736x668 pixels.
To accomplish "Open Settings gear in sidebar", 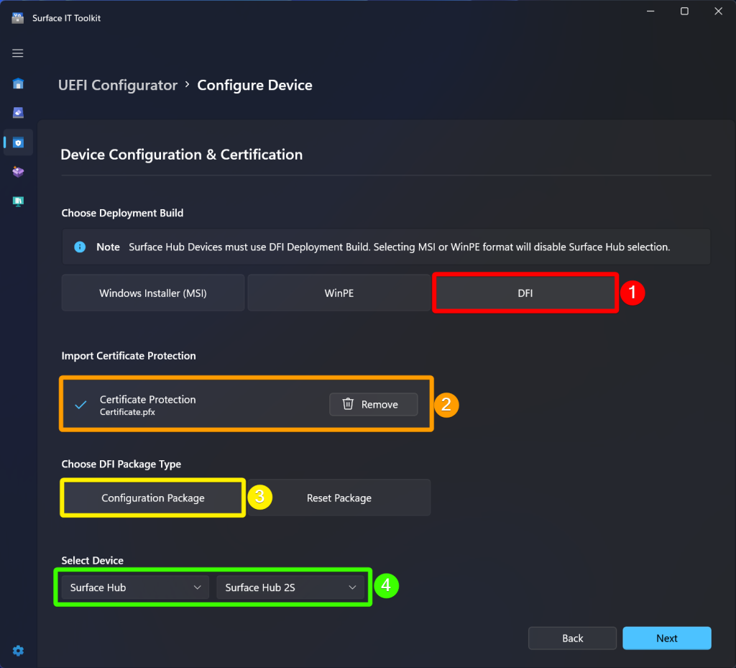I will pos(18,651).
